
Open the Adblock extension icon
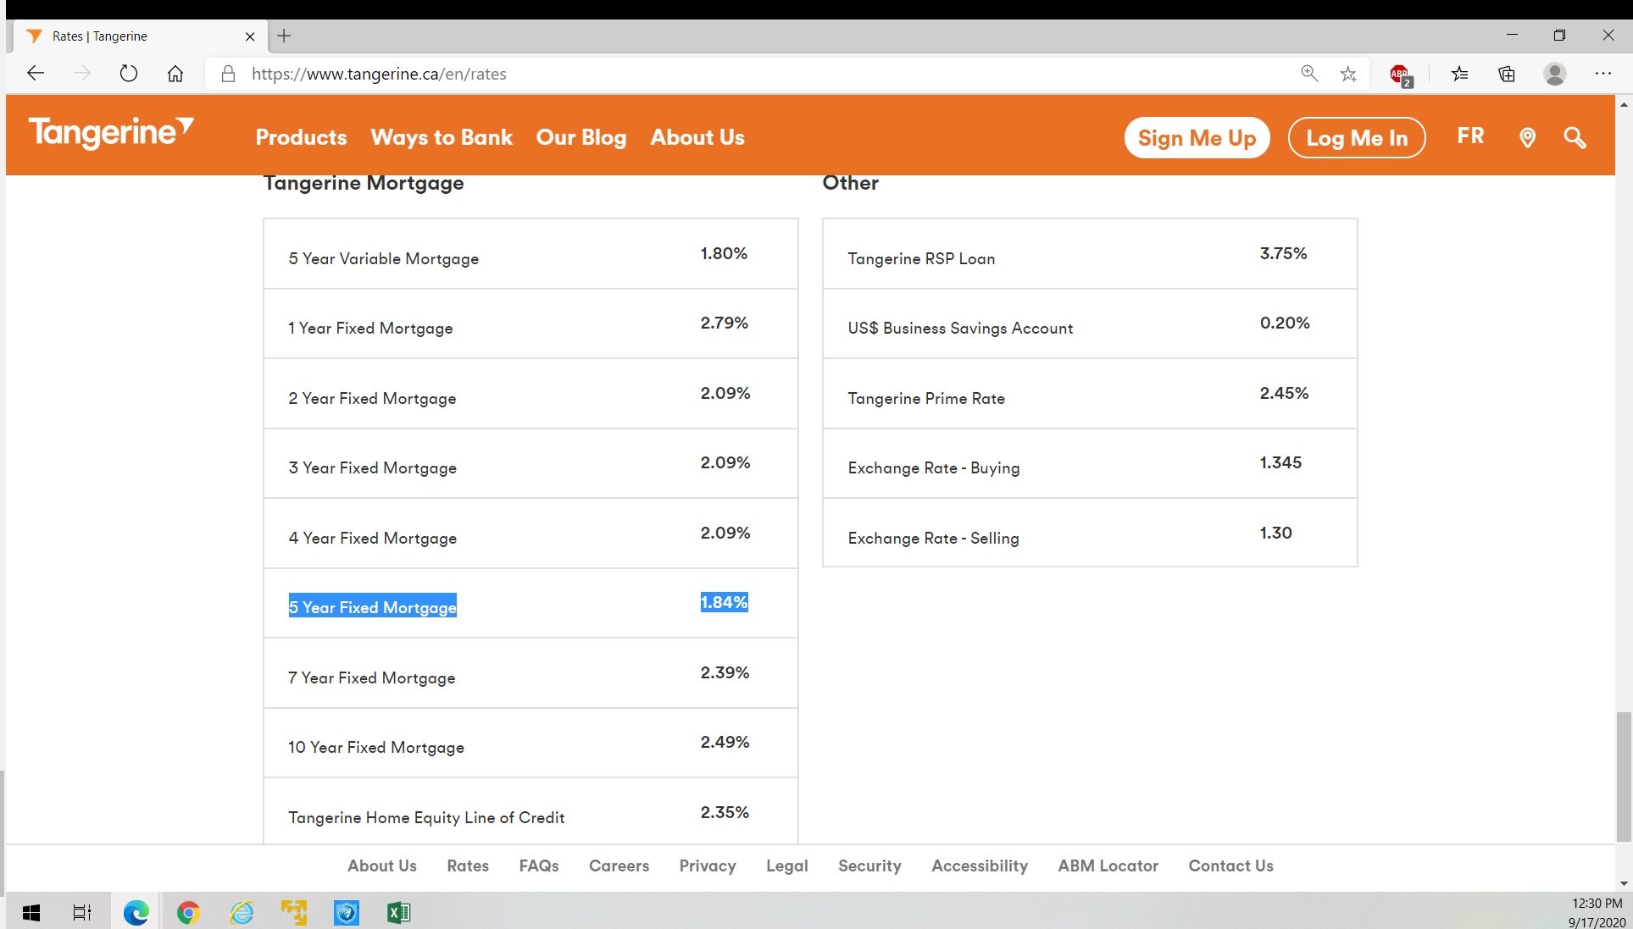[1399, 75]
